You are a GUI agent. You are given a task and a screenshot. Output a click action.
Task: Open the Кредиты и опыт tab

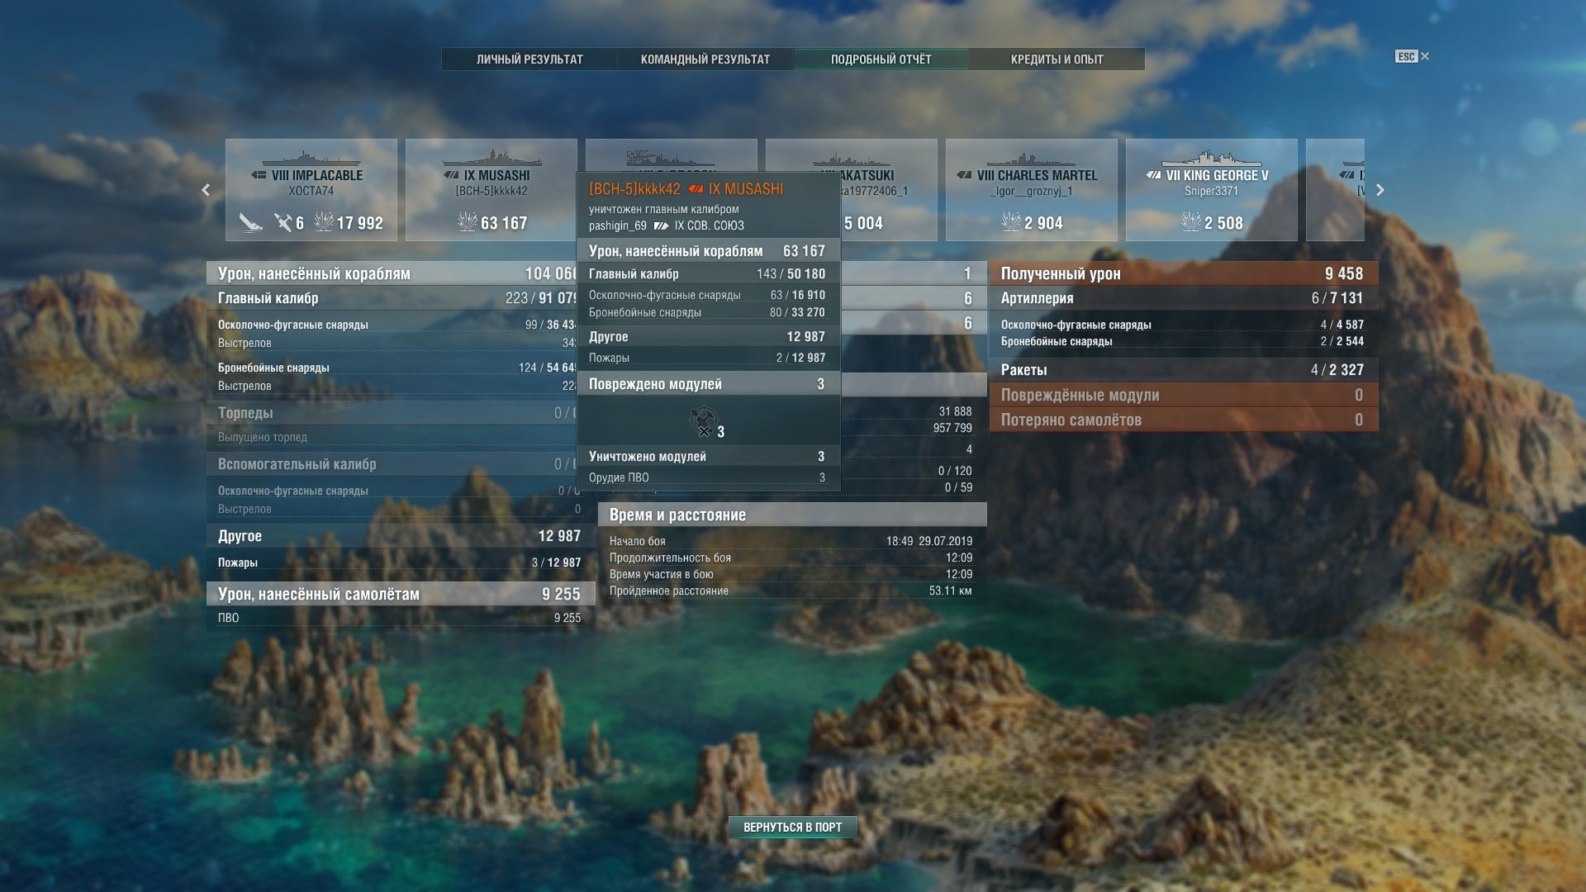(1057, 59)
